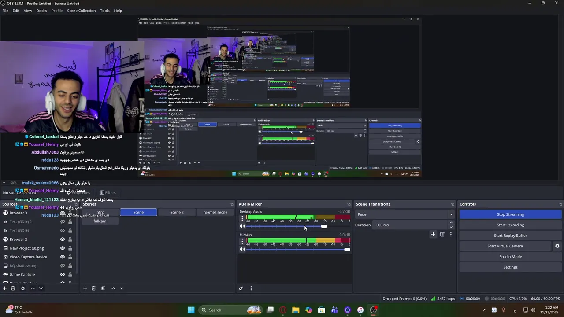The height and width of the screenshot is (317, 564).
Task: Remove transition with trash icon
Action: pyautogui.click(x=442, y=235)
